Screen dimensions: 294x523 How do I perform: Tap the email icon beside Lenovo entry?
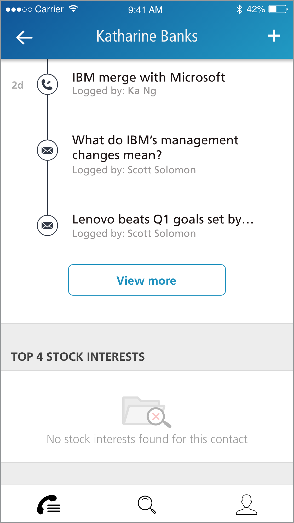point(47,225)
